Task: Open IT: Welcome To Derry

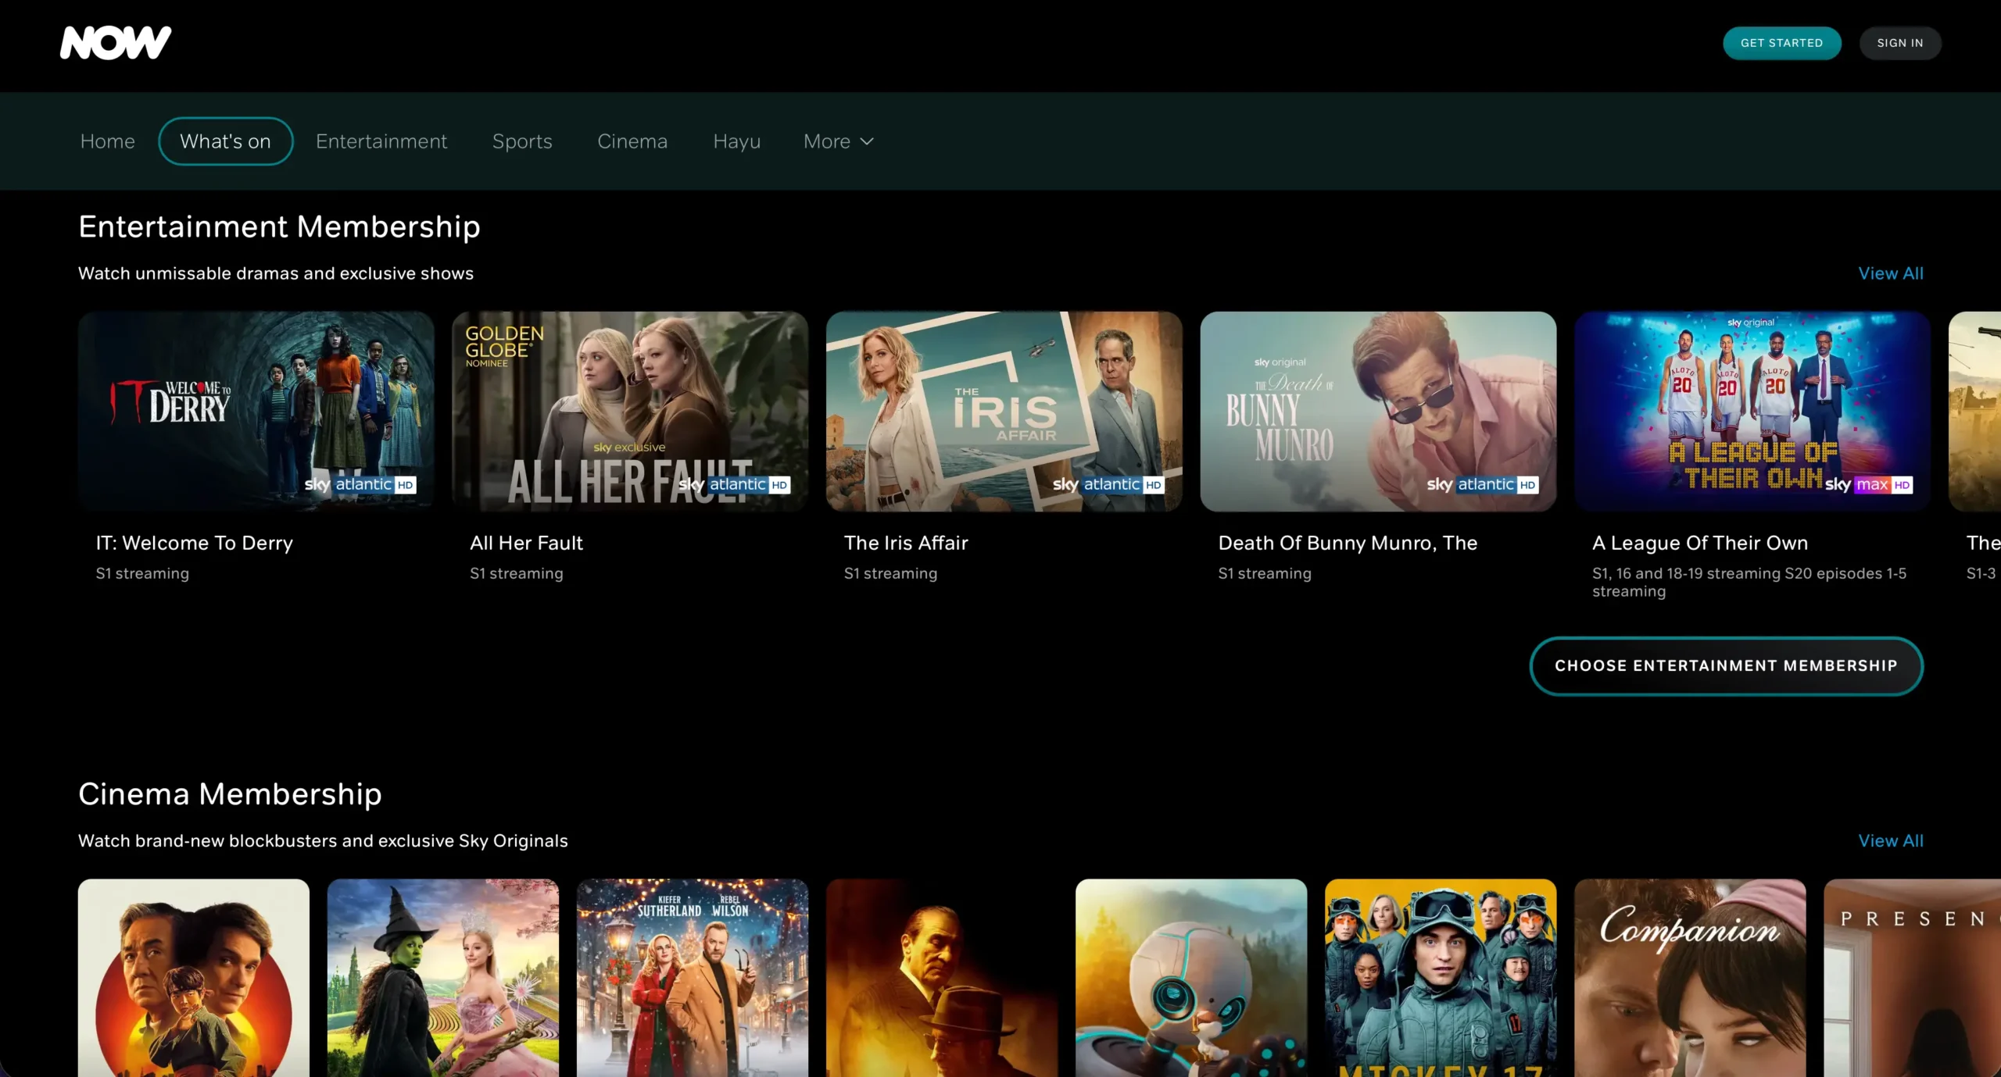Action: coord(256,412)
